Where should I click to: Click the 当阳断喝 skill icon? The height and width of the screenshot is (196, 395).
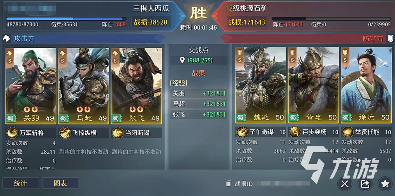118,133
